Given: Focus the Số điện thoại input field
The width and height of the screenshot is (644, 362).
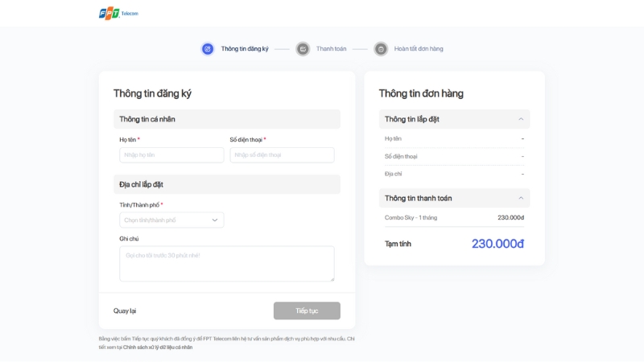Looking at the screenshot, I should (x=282, y=155).
